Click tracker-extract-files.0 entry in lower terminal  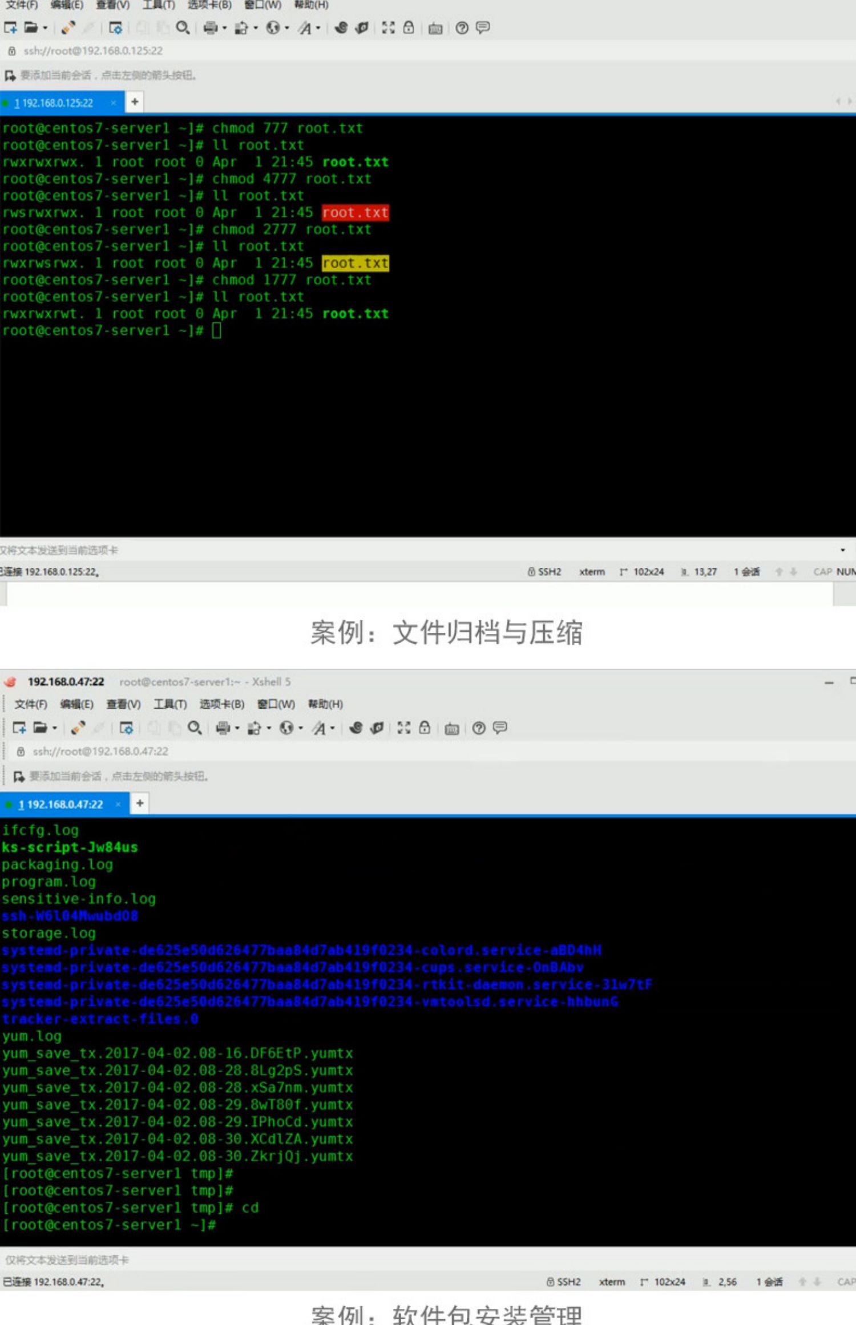(x=100, y=1019)
